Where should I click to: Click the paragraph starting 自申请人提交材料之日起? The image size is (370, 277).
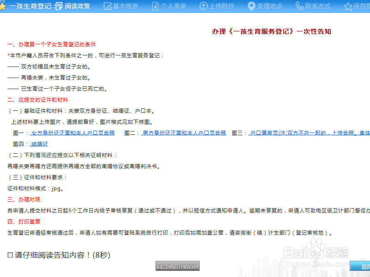pos(189,211)
